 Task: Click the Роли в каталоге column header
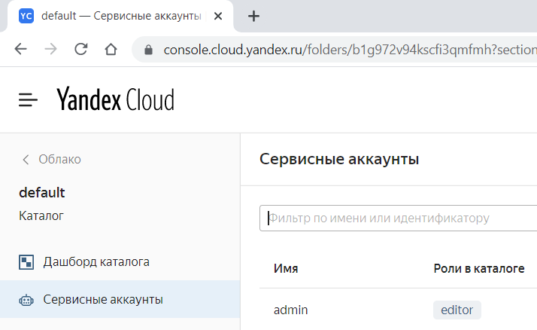tap(479, 269)
